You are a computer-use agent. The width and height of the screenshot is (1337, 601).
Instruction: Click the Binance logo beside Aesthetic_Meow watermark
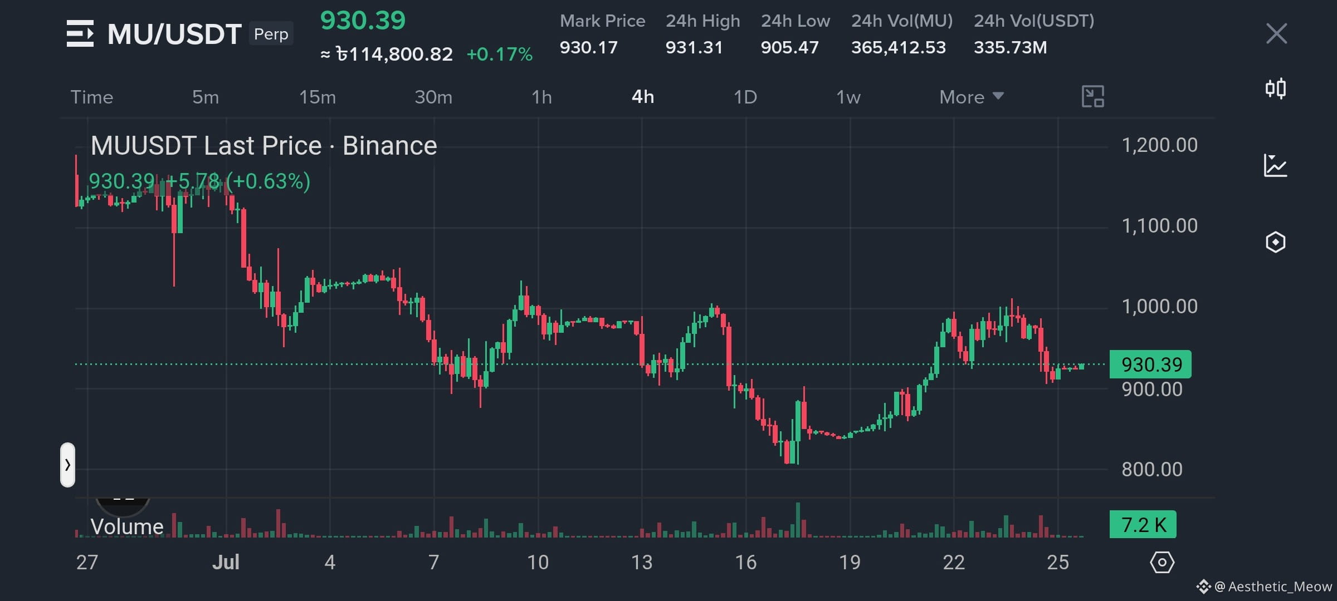1203,587
